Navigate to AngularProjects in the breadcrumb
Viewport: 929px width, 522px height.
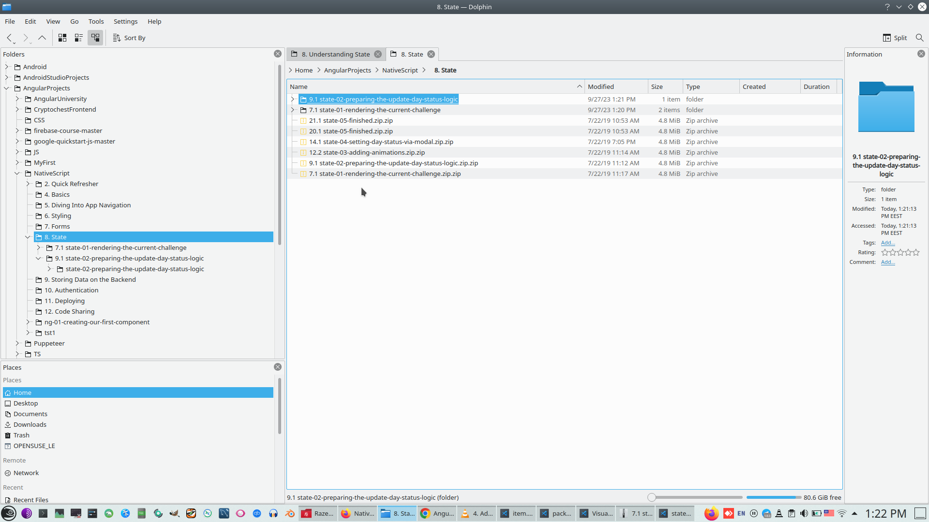point(347,70)
